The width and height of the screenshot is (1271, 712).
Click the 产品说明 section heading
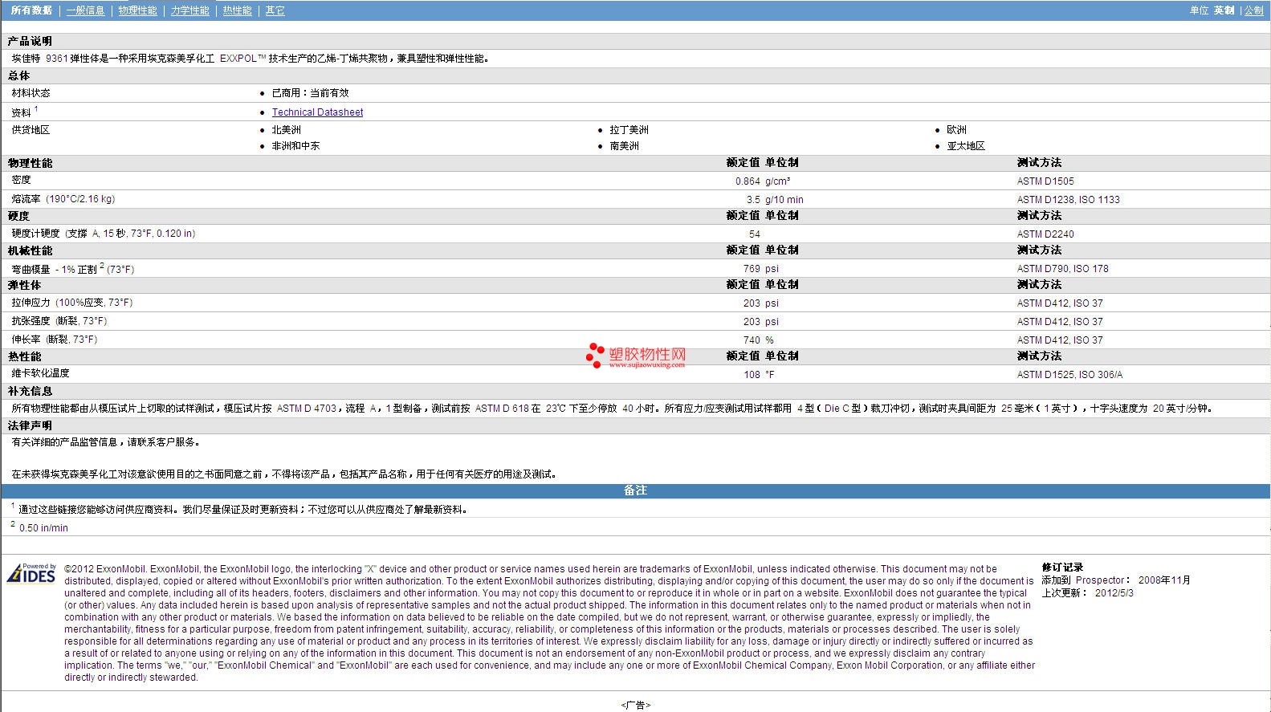coord(30,41)
